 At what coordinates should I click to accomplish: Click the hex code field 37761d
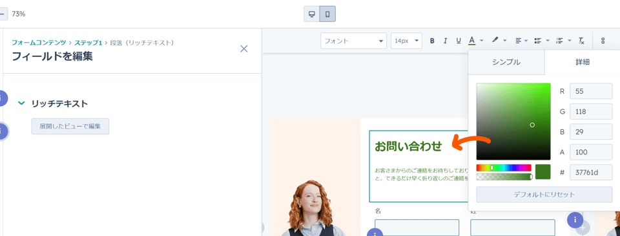tap(591, 172)
